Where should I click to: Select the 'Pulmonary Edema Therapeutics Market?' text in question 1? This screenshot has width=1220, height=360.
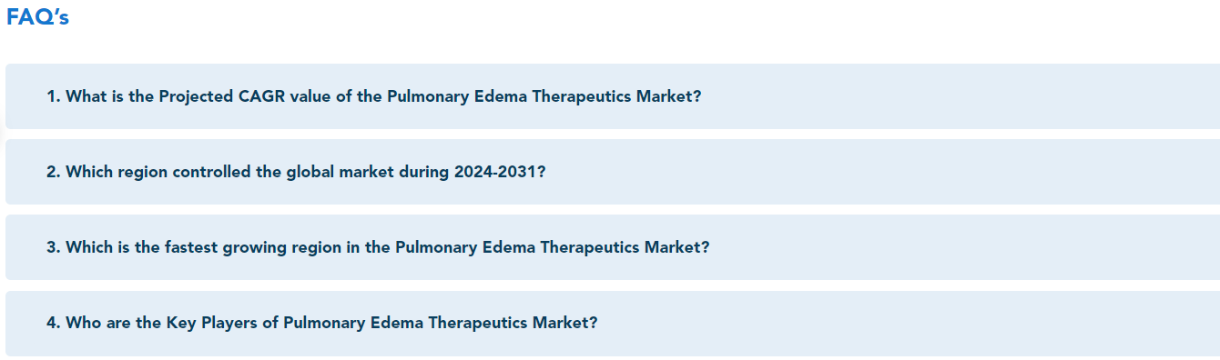[x=544, y=96]
